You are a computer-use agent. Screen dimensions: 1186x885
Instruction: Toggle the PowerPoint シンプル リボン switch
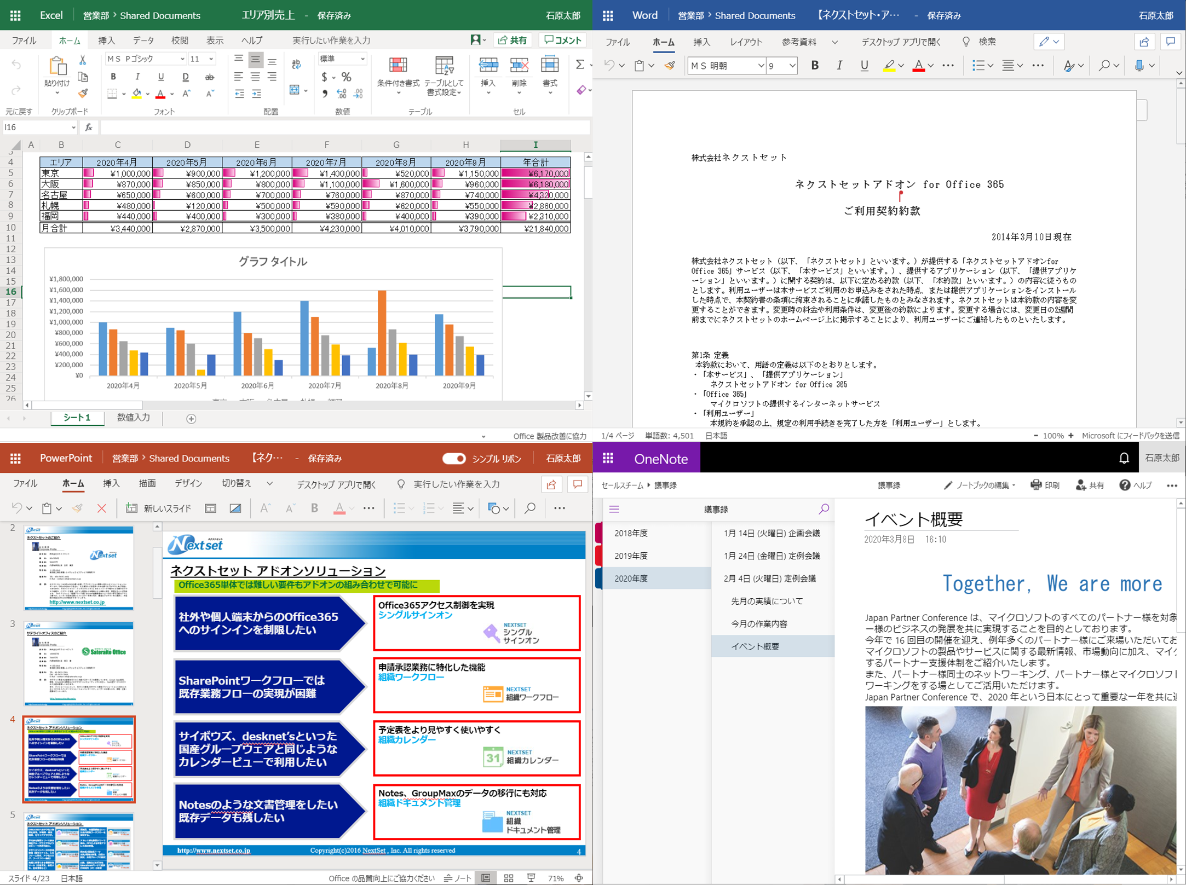pos(454,458)
